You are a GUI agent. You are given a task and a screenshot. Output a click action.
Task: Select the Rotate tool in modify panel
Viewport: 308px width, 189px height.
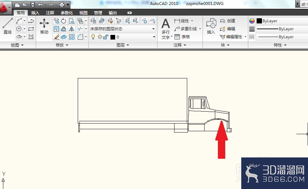64,21
